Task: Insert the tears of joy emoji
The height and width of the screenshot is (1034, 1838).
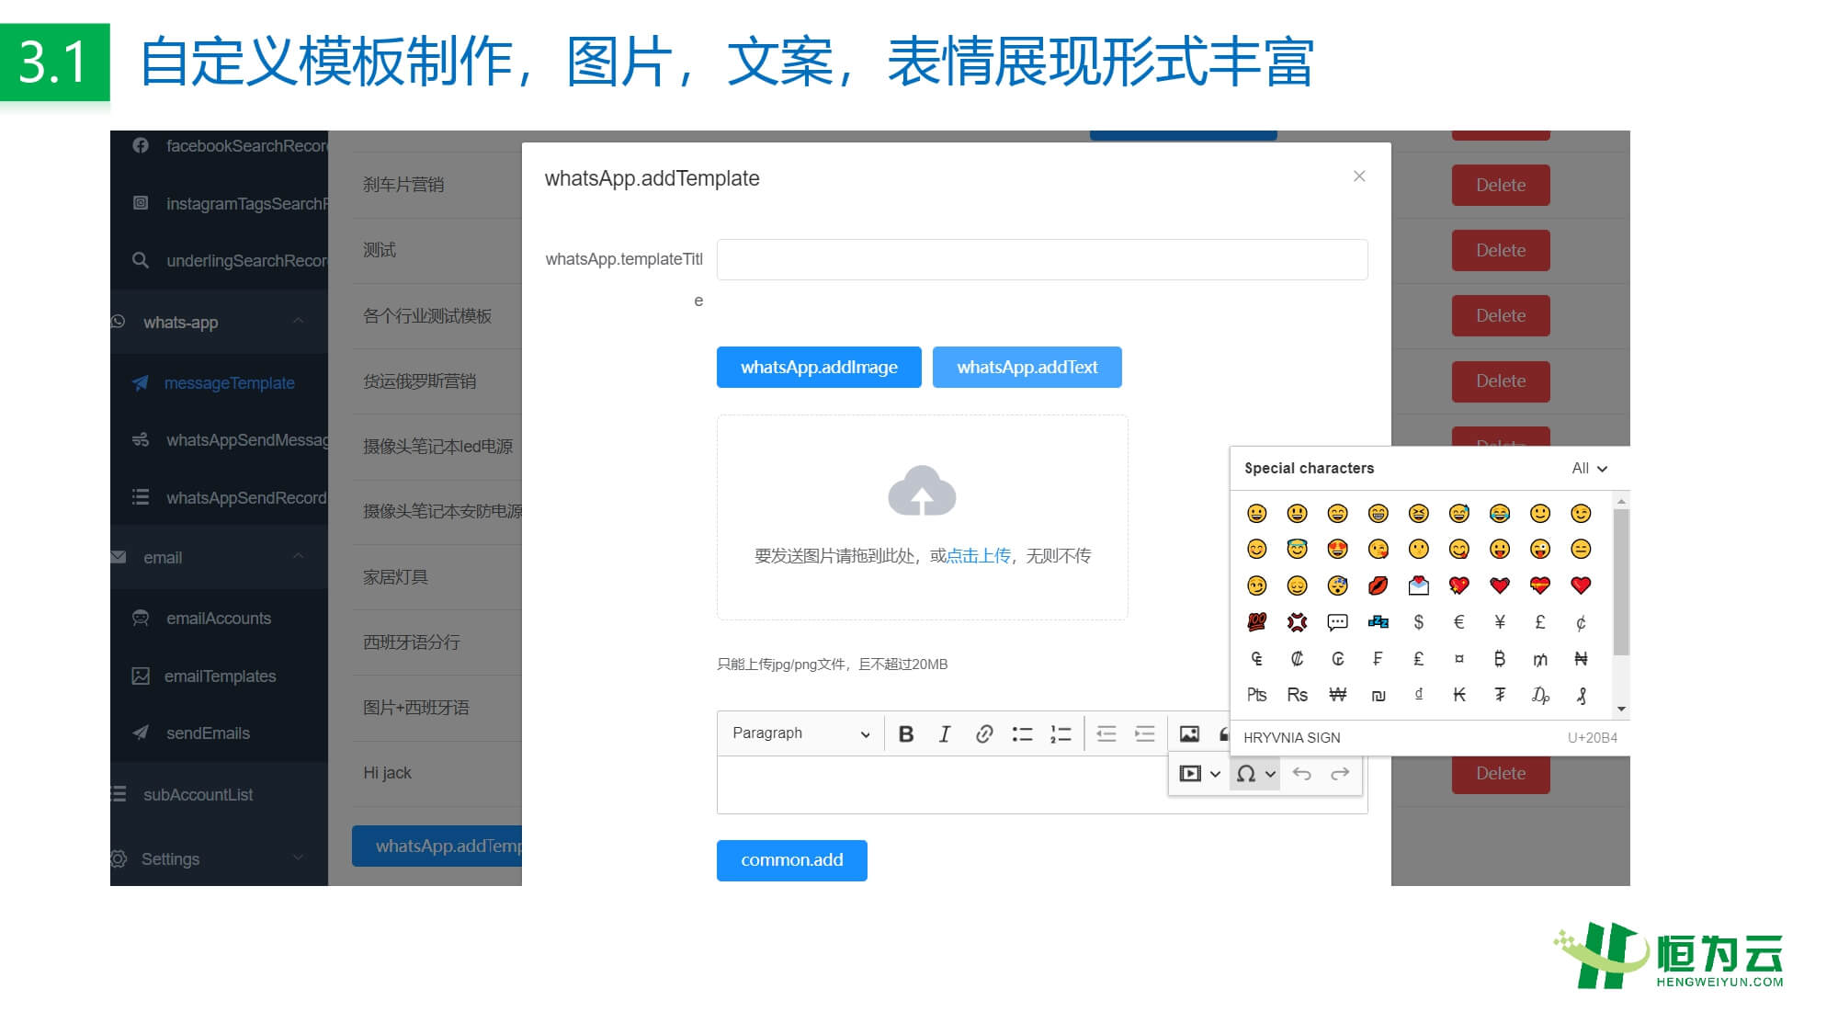Action: pos(1500,513)
